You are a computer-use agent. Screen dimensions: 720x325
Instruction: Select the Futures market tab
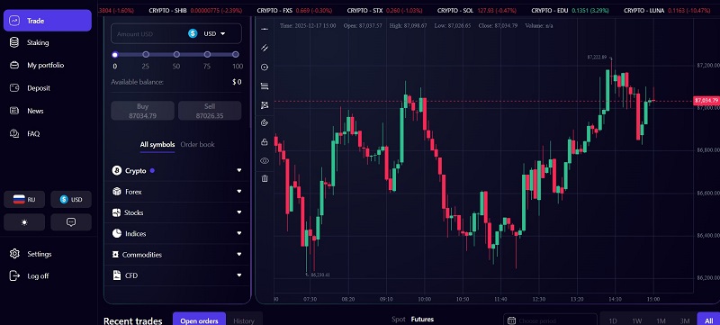422,319
